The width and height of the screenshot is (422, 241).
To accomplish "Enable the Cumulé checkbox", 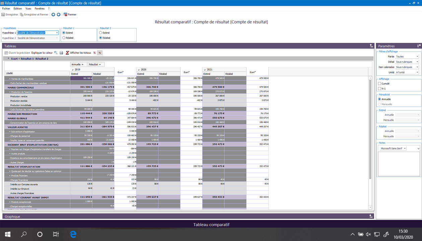I will tap(379, 83).
